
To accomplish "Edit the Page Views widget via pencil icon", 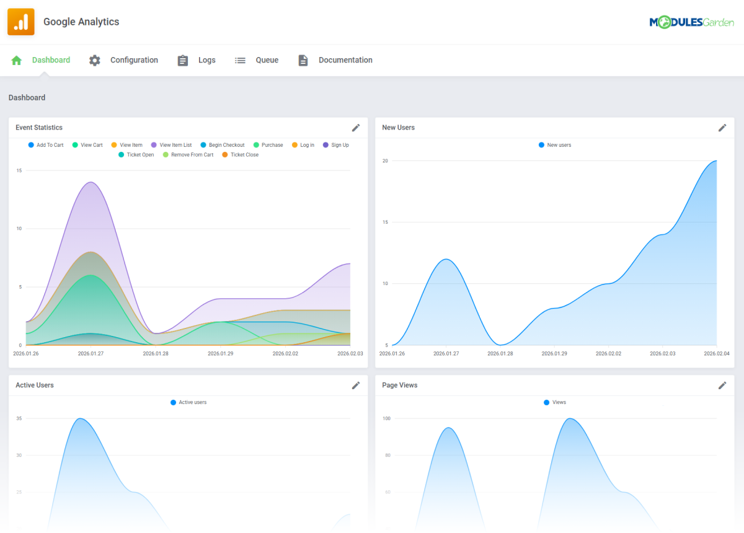I will 722,385.
